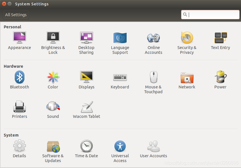Open Time & Date settings
The image size is (241, 168).
(x=86, y=148)
